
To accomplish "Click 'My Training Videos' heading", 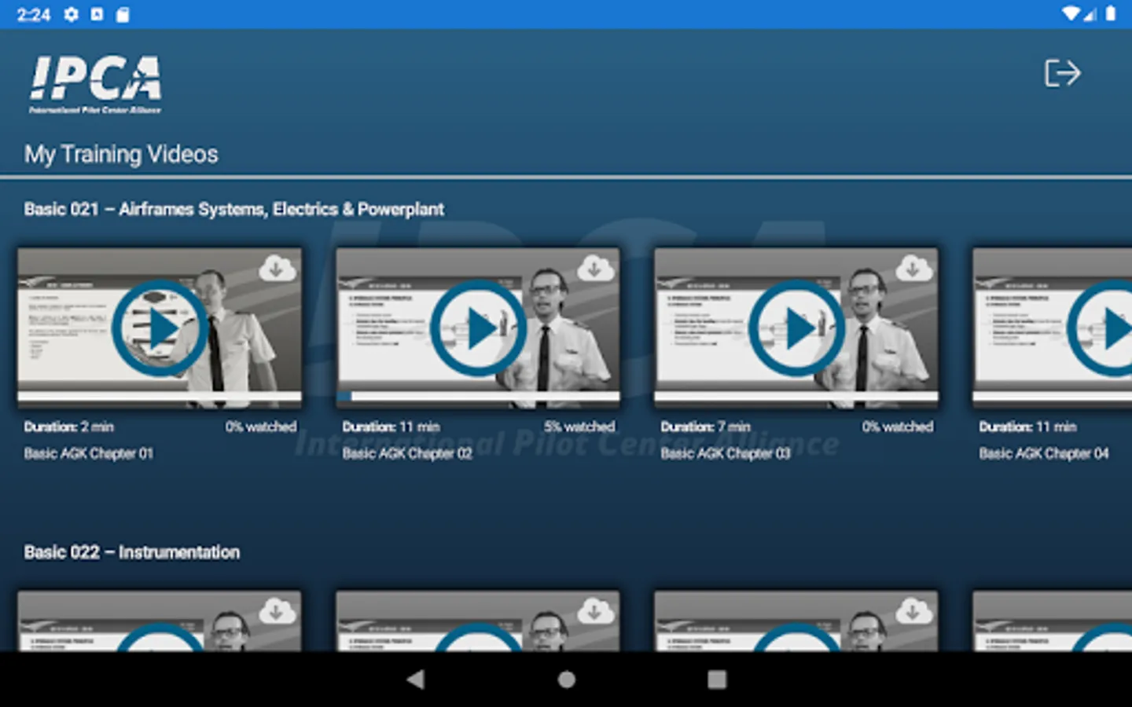I will (x=121, y=154).
